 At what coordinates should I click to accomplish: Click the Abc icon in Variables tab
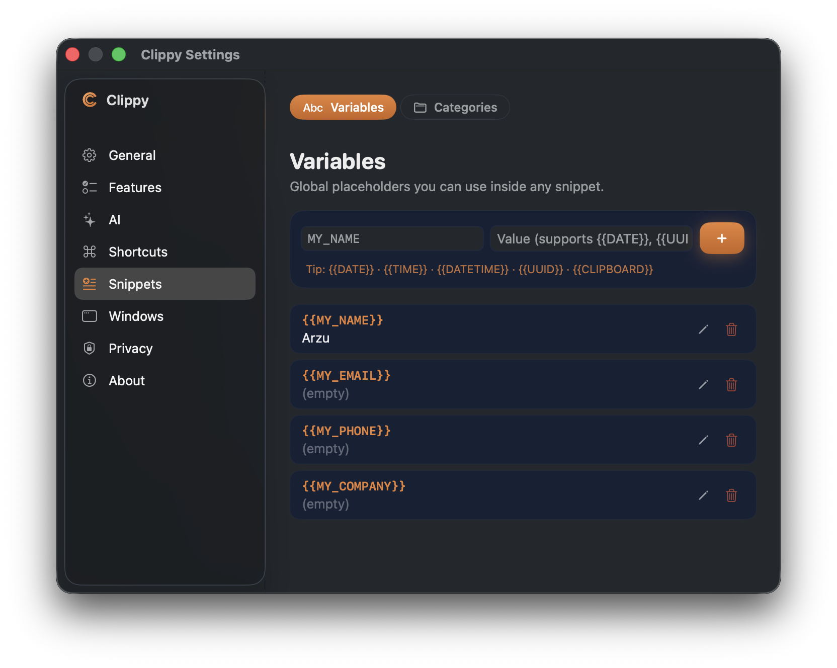(313, 108)
